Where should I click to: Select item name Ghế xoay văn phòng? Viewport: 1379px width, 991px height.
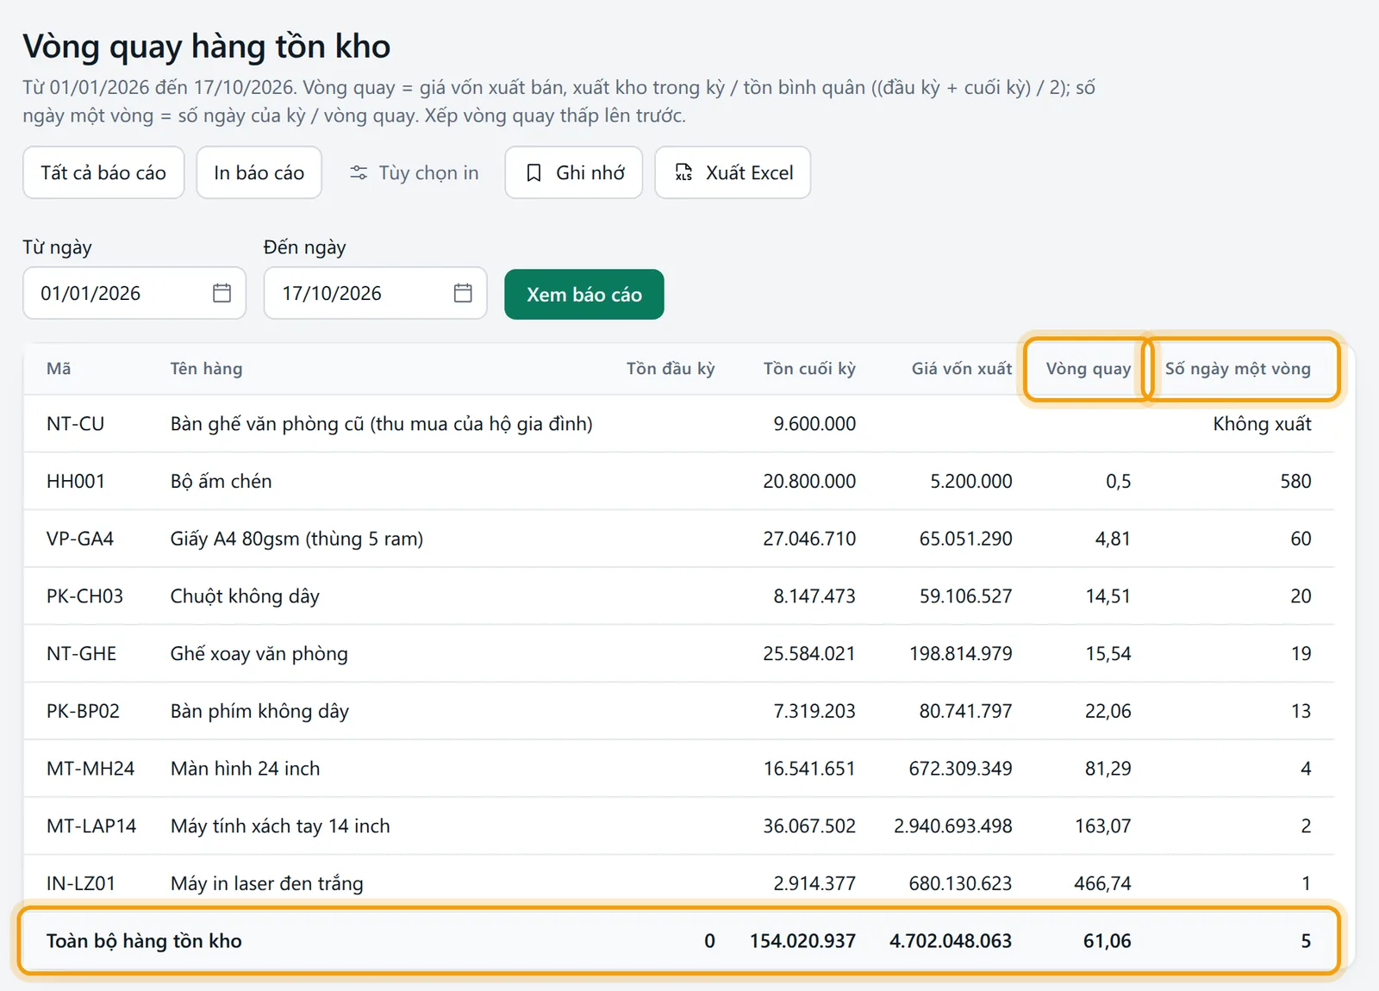(259, 654)
